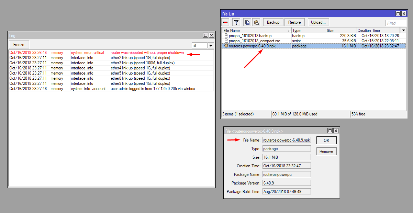Click the '53% free' status entry
Screen dimensions: 413x213
358,114
